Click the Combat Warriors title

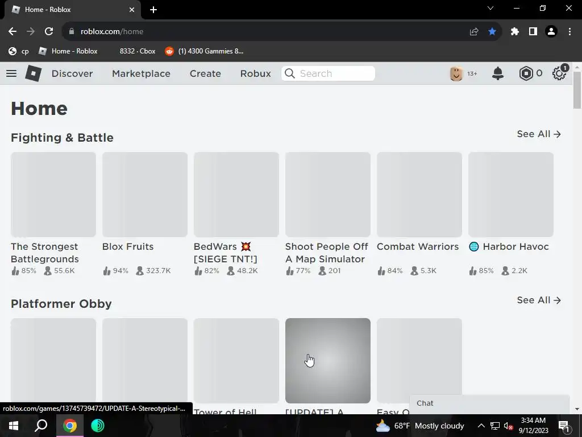[418, 247]
